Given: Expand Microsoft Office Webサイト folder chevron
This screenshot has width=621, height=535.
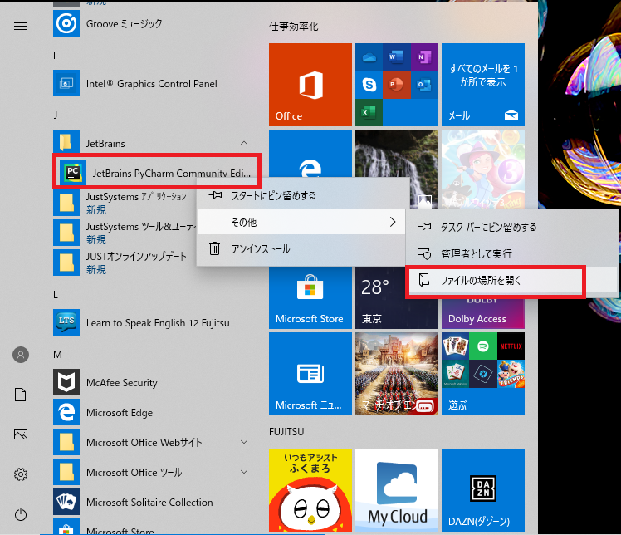Looking at the screenshot, I should click(244, 442).
